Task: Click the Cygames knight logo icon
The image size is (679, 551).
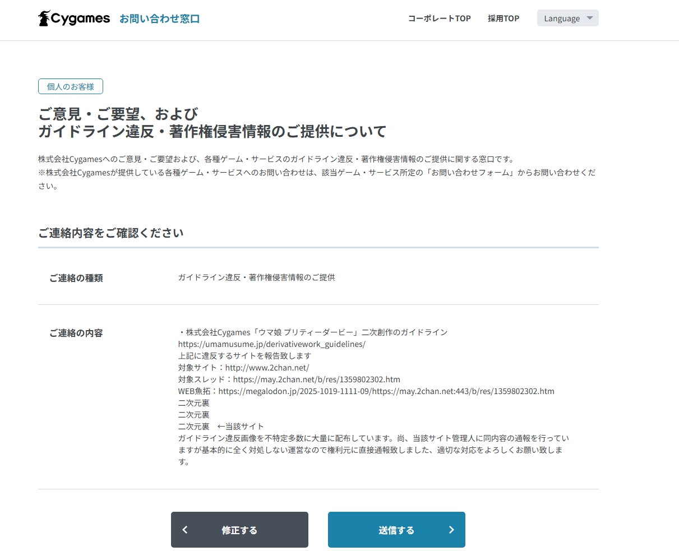Action: tap(44, 18)
